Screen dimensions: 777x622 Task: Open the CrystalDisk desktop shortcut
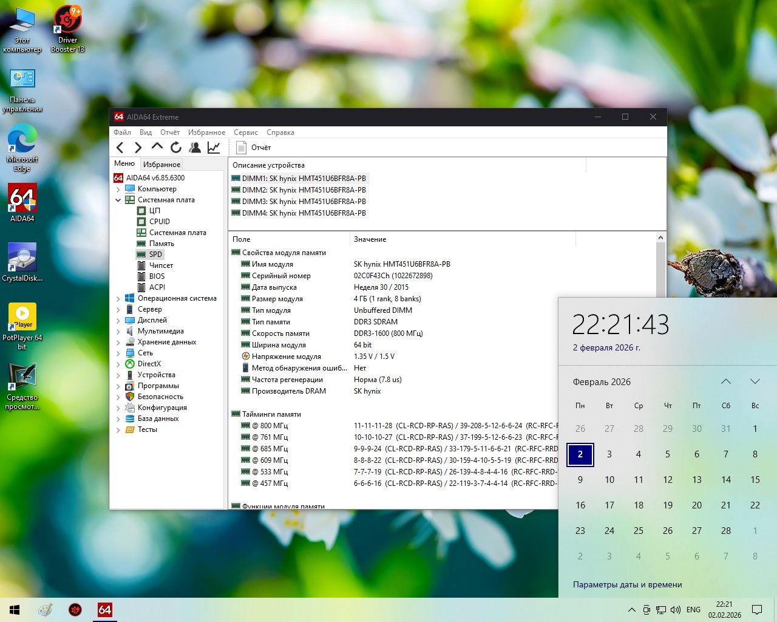tap(22, 262)
